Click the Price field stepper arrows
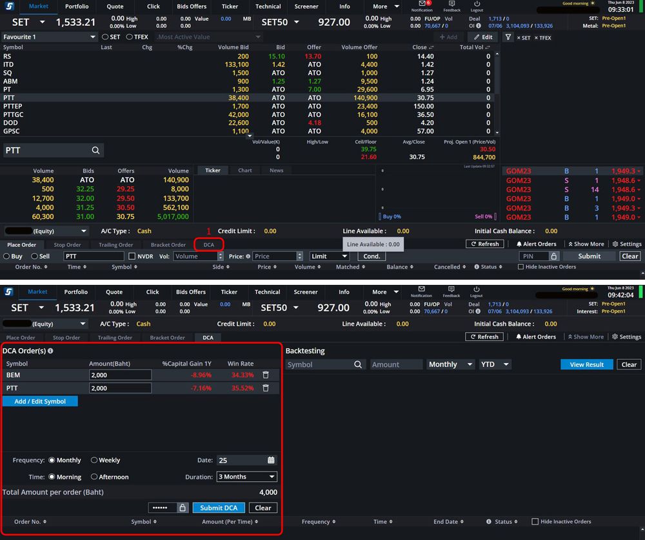645x540 pixels. coord(300,256)
